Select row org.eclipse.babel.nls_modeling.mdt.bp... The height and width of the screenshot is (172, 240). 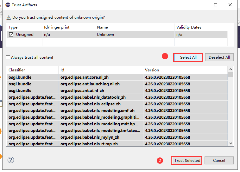point(117,124)
